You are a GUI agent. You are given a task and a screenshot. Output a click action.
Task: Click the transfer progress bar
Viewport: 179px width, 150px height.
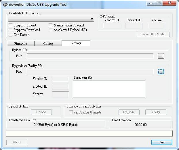click(x=89, y=133)
